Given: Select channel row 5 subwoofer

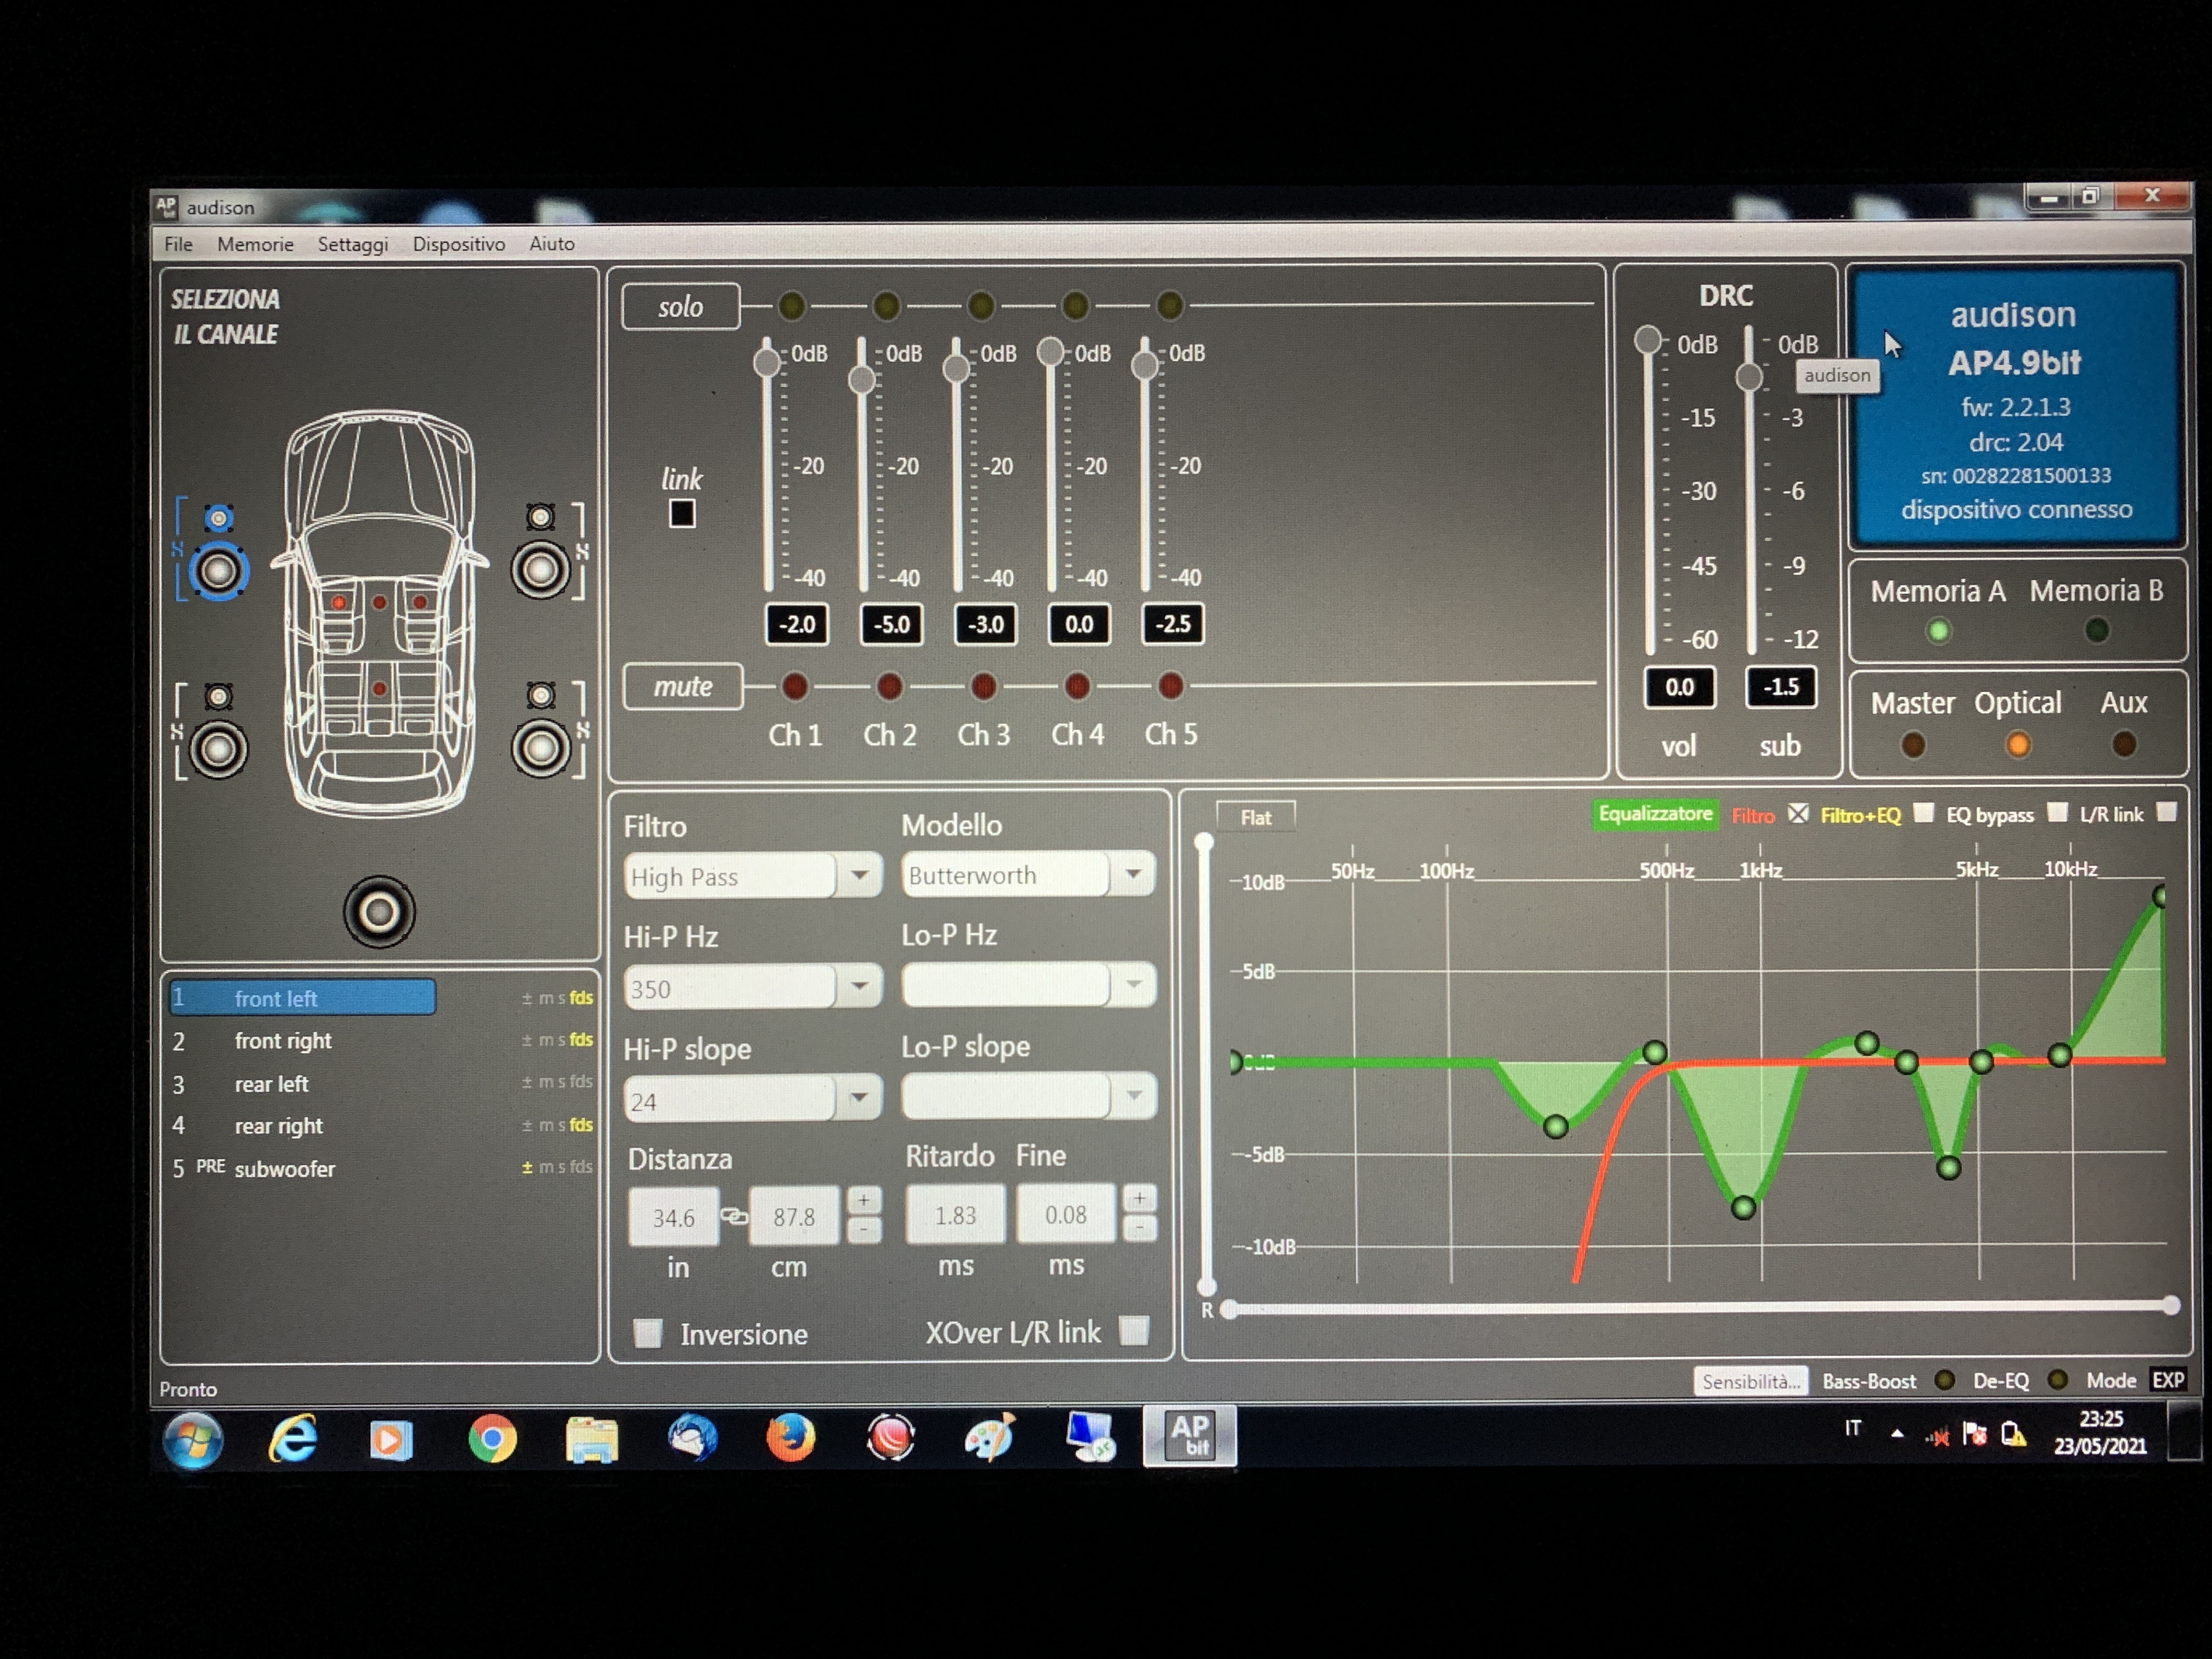Looking at the screenshot, I should coord(382,1168).
